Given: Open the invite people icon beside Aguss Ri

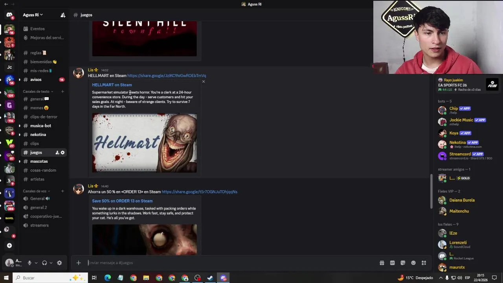Looking at the screenshot, I should [63, 15].
